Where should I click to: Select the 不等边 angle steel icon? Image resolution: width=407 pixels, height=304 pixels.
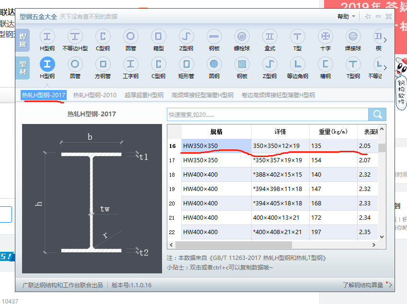coord(378,64)
